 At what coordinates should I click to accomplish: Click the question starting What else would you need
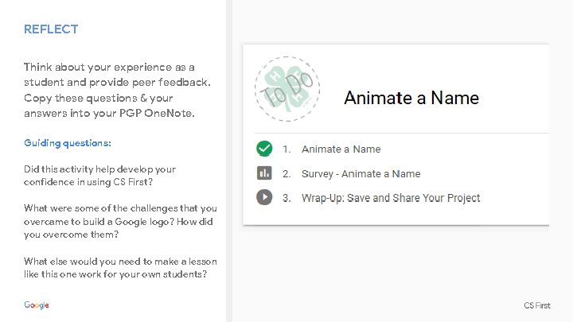(x=119, y=267)
